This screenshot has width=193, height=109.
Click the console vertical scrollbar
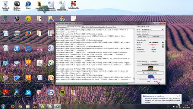134,55
